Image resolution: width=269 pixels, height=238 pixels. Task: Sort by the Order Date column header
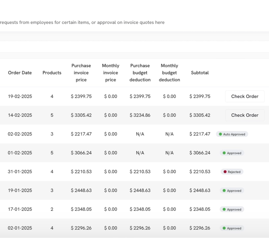tap(20, 73)
